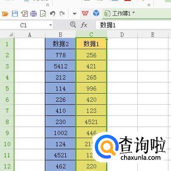Click the redo arrow icon

tap(62, 14)
